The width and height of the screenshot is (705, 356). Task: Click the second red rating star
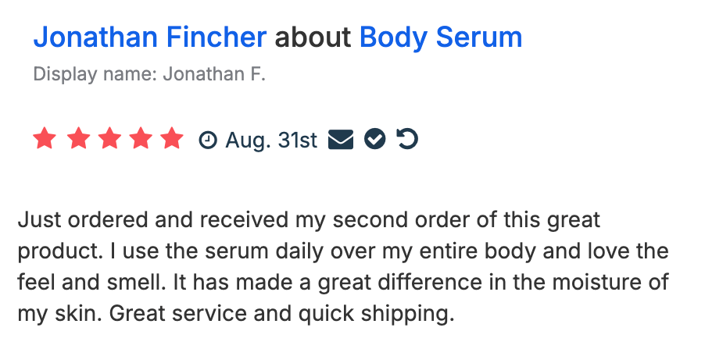pyautogui.click(x=77, y=140)
